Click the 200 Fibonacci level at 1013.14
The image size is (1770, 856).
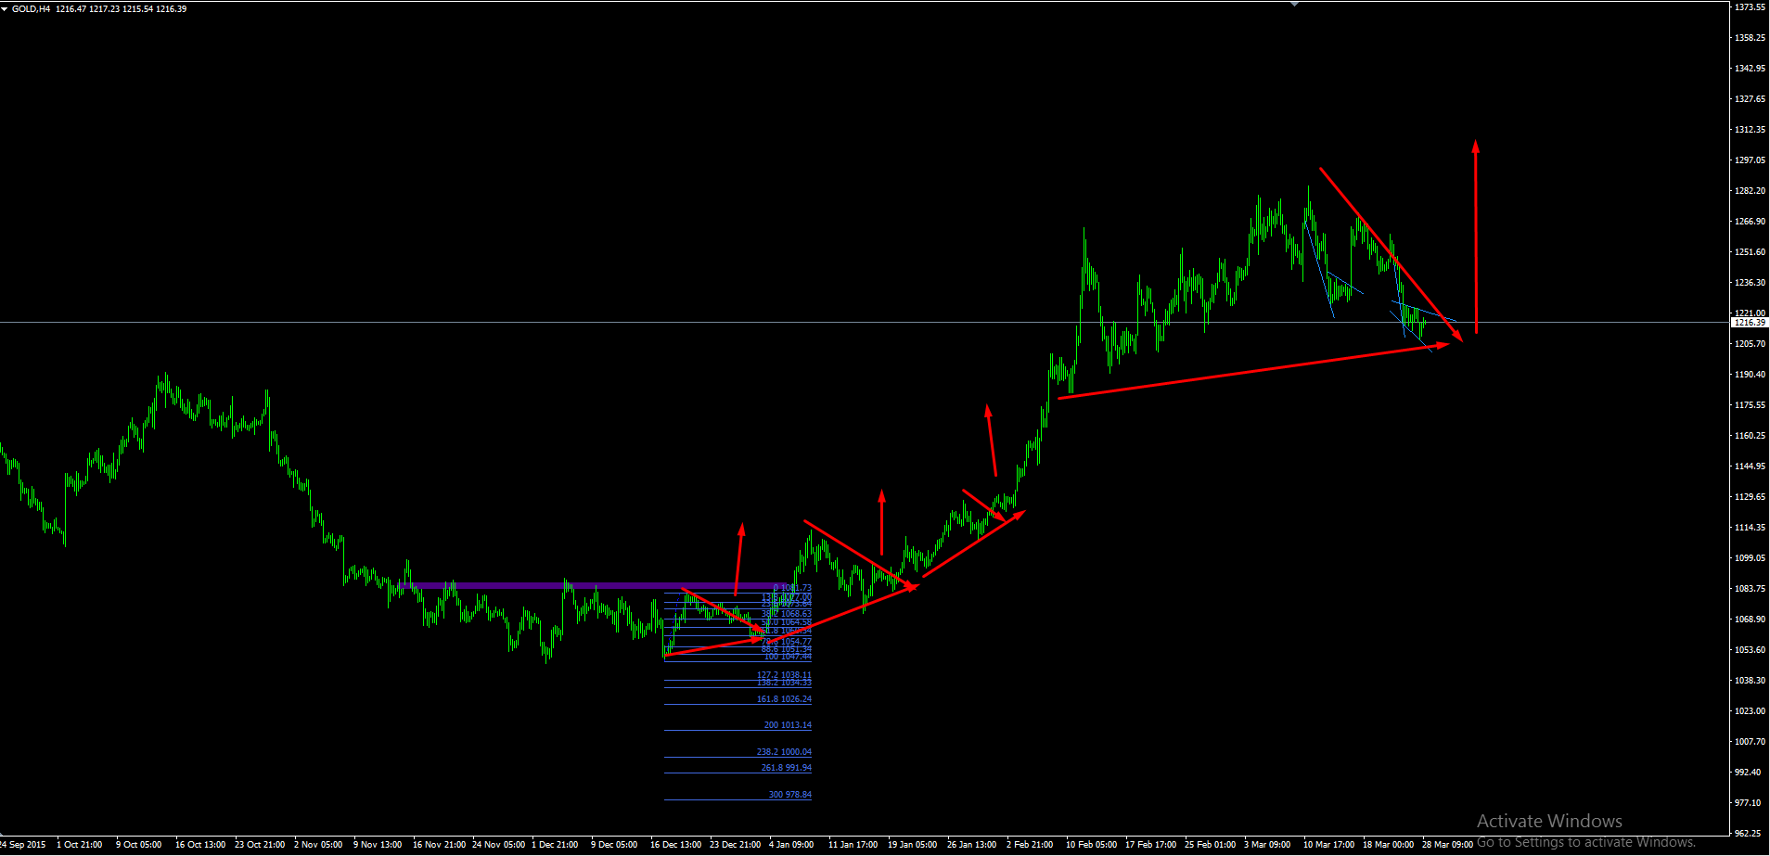pyautogui.click(x=788, y=725)
